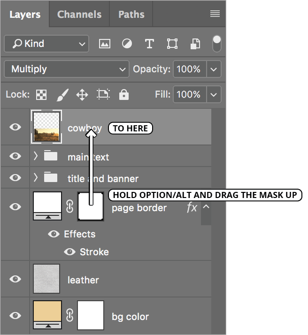Hide the leather layer
Screen dimensions: 308x335
[x=15, y=279]
